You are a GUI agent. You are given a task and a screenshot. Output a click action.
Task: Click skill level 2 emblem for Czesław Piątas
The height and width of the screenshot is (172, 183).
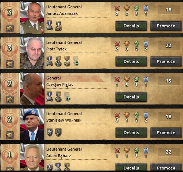point(9,84)
